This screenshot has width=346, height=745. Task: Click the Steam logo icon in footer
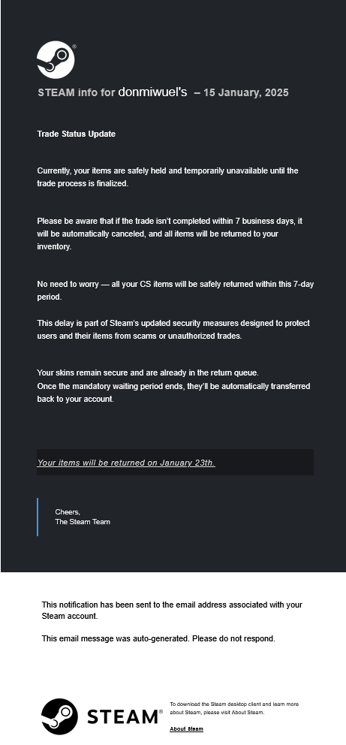[x=59, y=716]
